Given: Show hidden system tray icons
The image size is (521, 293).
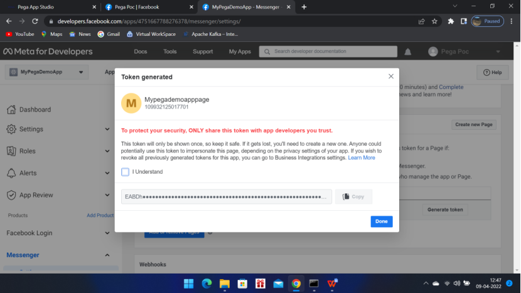Looking at the screenshot, I should tap(426, 284).
